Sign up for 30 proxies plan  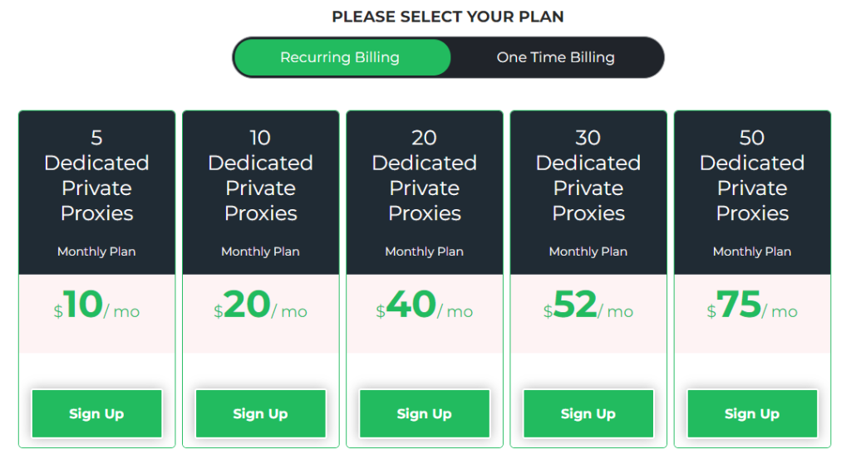point(588,413)
